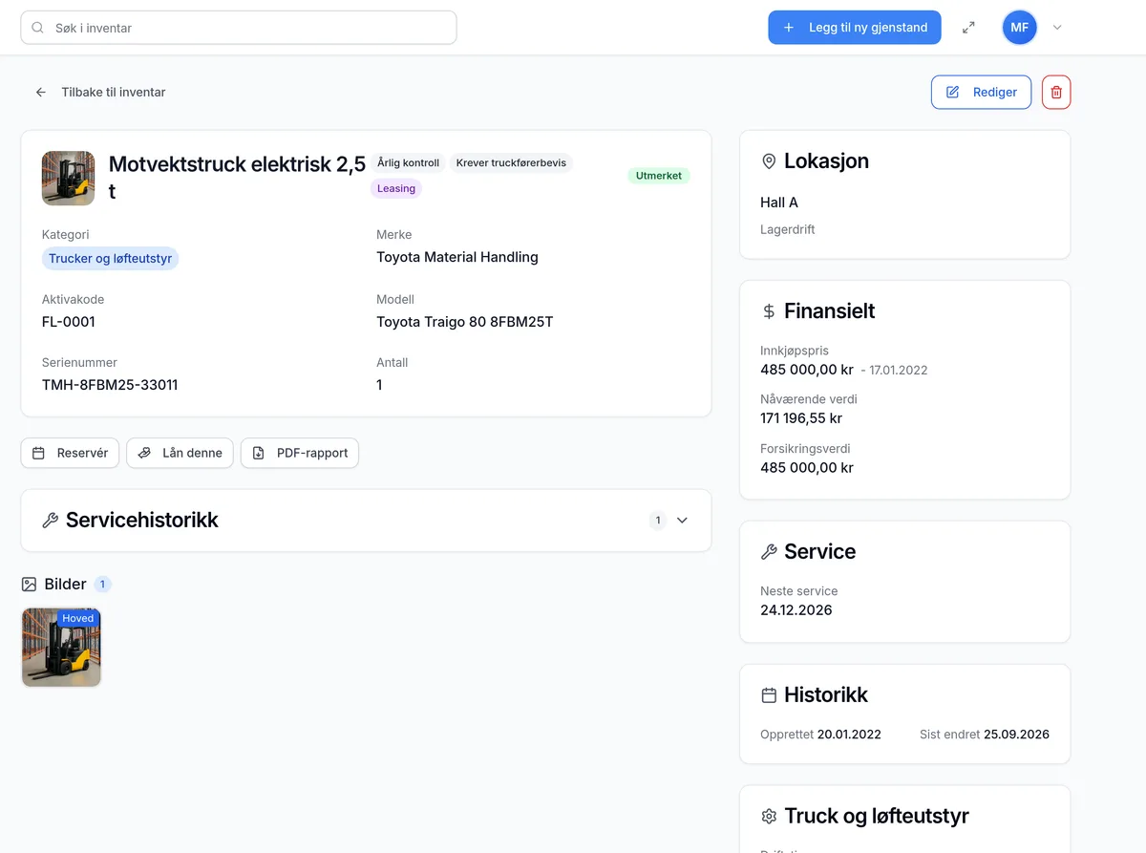Click serial number 'TMH-8FBM25-33011'
Image resolution: width=1146 pixels, height=853 pixels.
coord(110,385)
